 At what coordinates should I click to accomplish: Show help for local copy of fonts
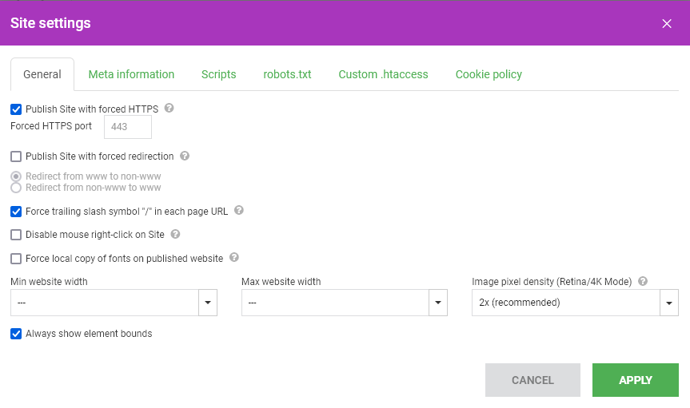(234, 257)
